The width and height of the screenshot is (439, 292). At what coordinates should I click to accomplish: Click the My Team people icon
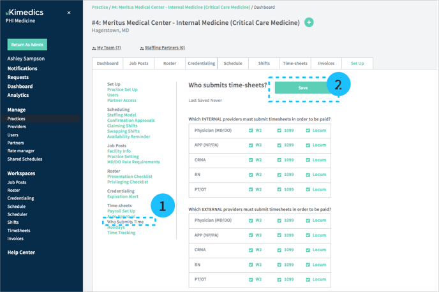[x=94, y=48]
